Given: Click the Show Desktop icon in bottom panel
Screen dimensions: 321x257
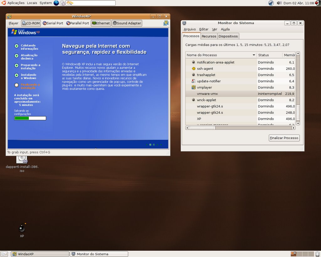Looking at the screenshot, I should pos(4,254).
